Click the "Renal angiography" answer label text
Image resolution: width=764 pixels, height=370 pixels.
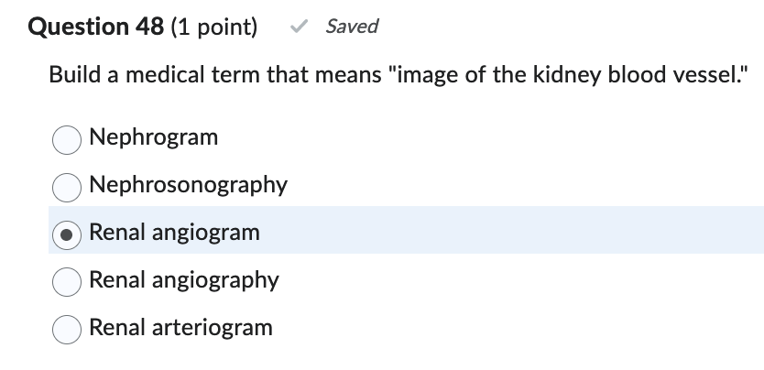pos(183,279)
